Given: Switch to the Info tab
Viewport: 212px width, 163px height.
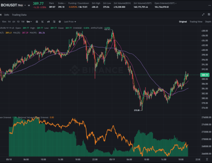Looking at the screenshot, I should pos(7,15).
